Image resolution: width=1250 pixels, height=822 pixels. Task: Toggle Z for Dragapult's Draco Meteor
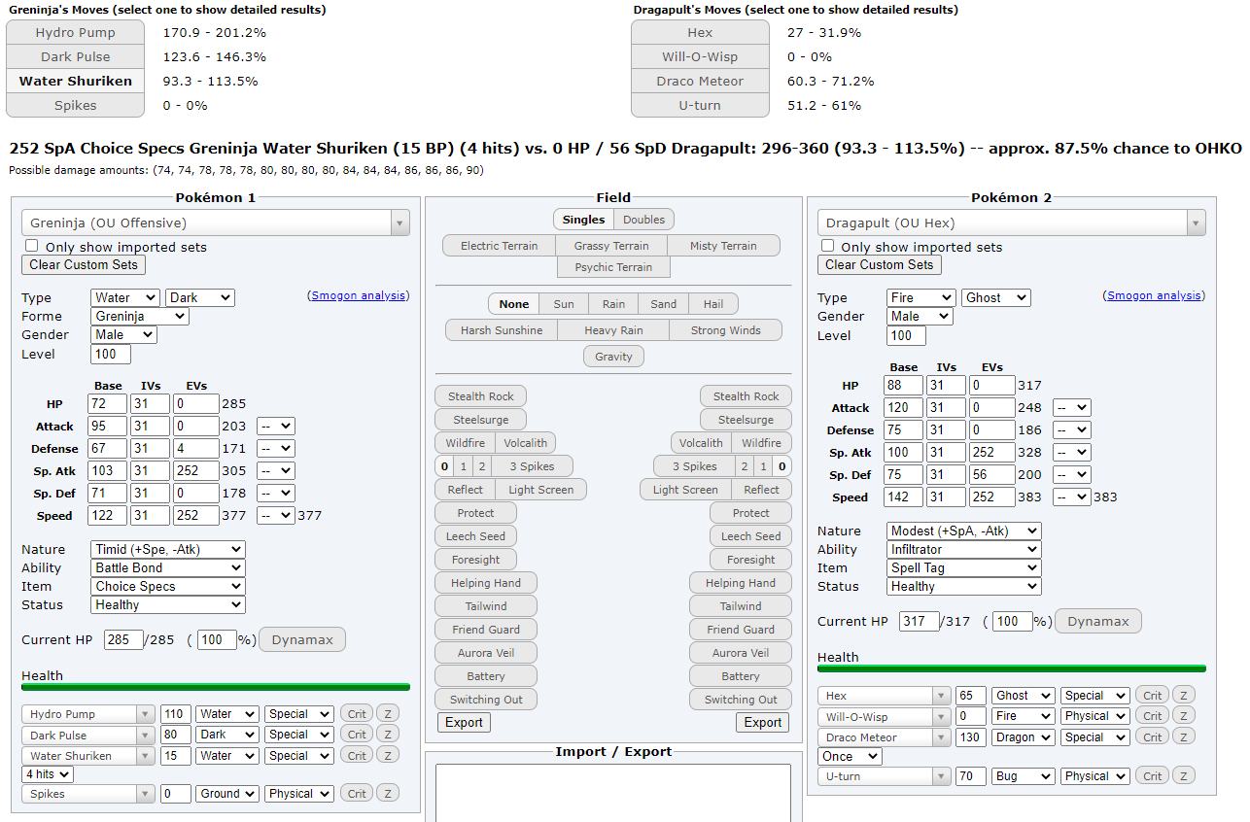[x=1184, y=737]
